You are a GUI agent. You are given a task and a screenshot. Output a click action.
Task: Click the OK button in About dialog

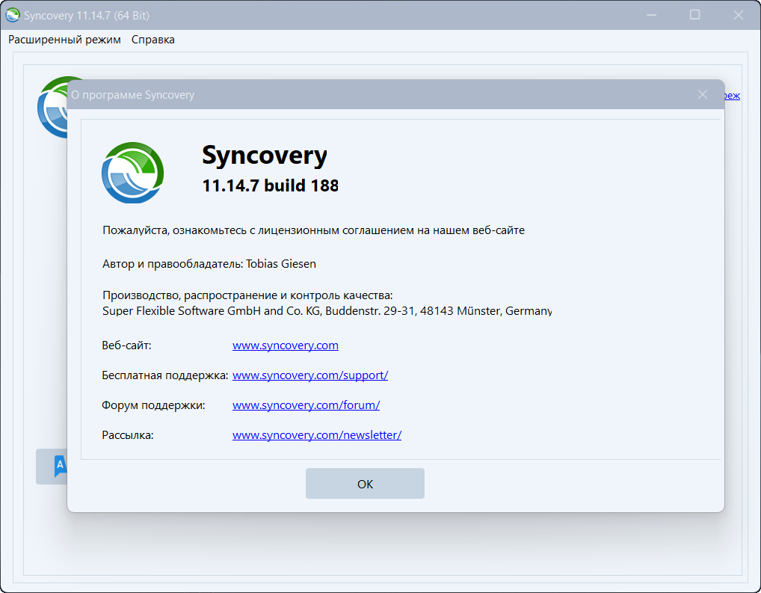tap(365, 483)
